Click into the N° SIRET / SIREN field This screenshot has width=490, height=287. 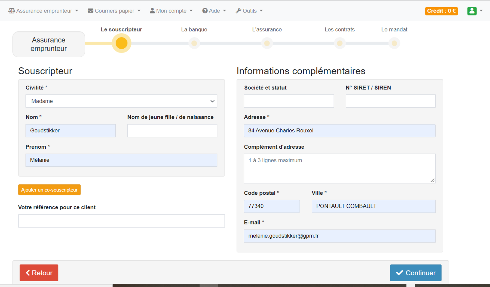(390, 101)
